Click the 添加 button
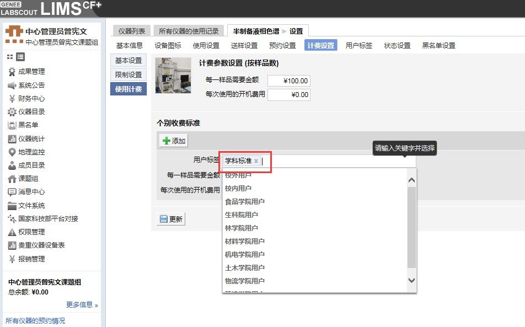This screenshot has height=327, width=525. (174, 141)
